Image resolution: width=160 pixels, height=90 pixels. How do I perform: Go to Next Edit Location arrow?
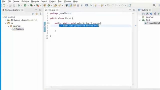click(x=112, y=5)
